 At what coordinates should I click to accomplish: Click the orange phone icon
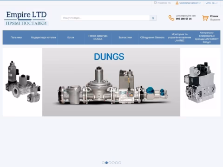coord(171,18)
